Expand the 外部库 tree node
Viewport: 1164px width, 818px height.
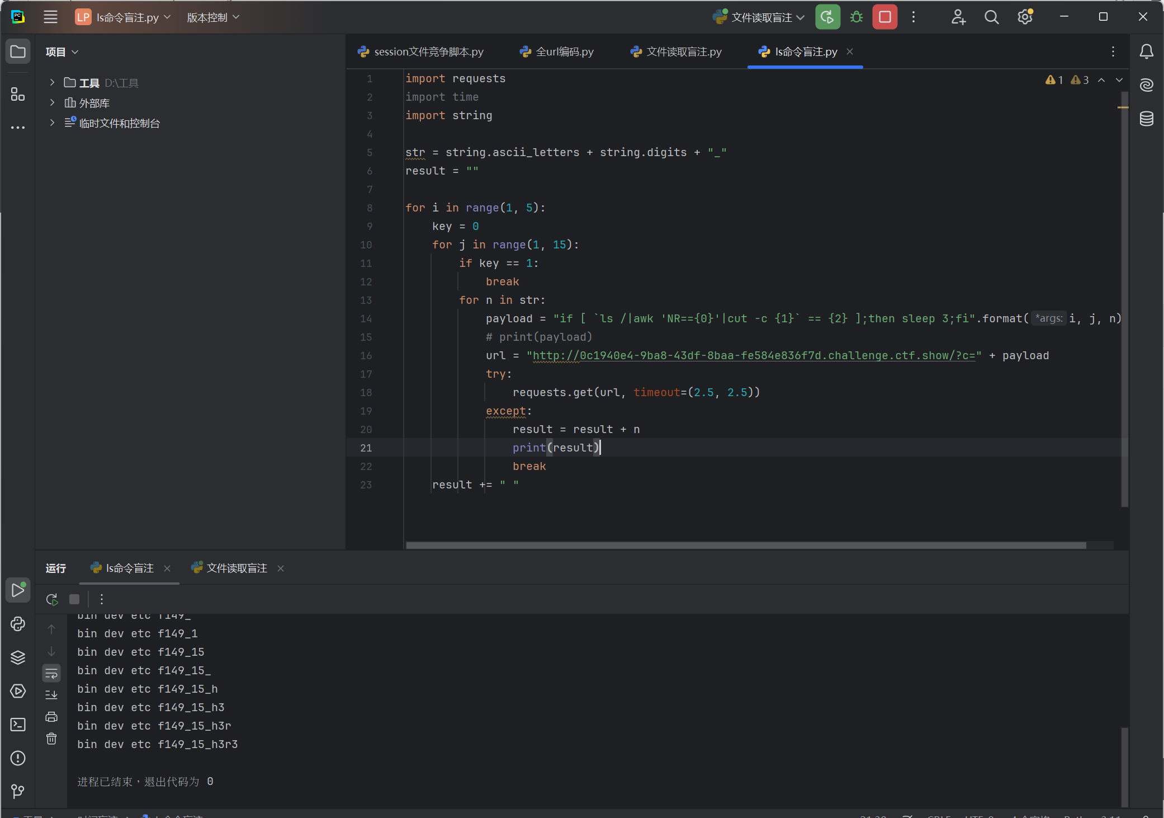(52, 102)
